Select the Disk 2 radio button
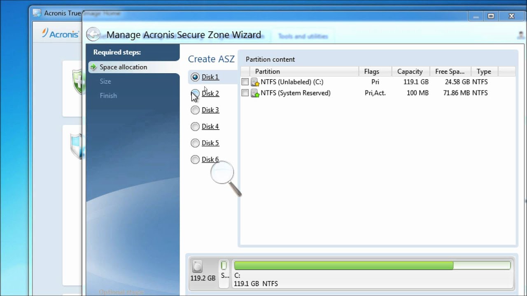The image size is (527, 296). (195, 93)
